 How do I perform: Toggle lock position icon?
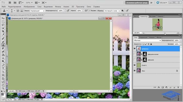tap(148, 44)
